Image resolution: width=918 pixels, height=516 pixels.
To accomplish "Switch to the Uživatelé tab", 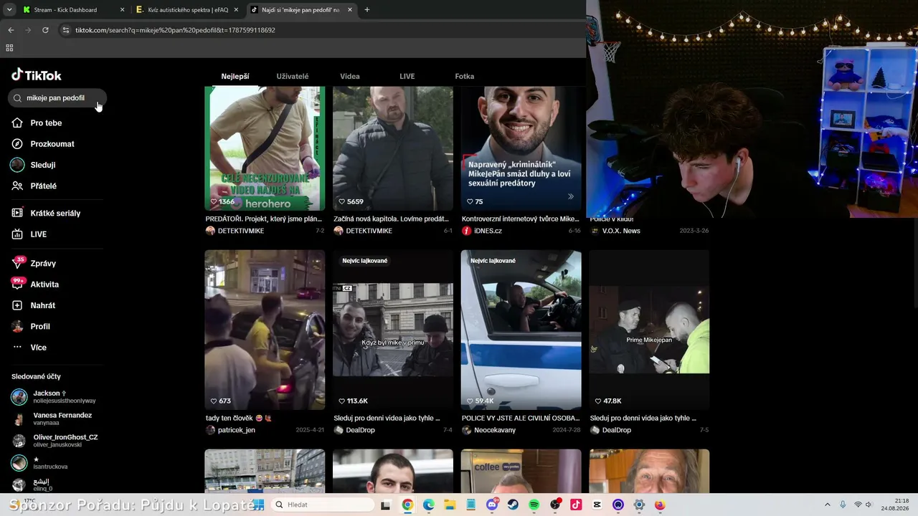I will pyautogui.click(x=293, y=76).
